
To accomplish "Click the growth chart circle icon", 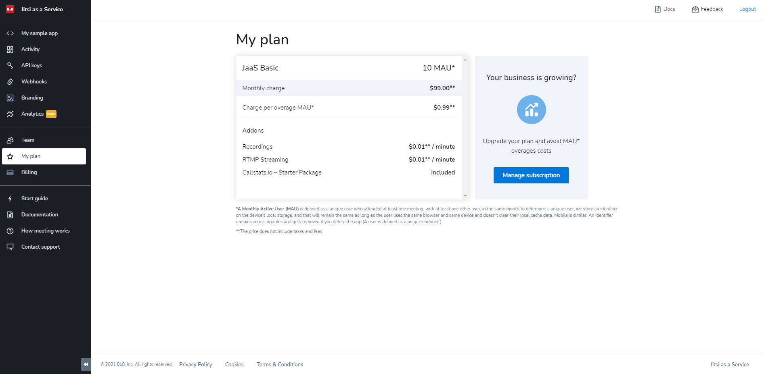I will click(531, 110).
